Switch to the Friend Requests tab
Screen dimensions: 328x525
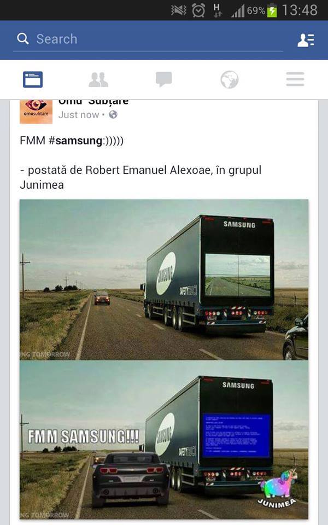pos(98,80)
